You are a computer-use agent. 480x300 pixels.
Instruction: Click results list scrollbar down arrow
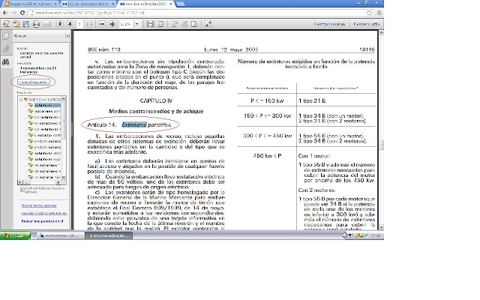[x=63, y=177]
